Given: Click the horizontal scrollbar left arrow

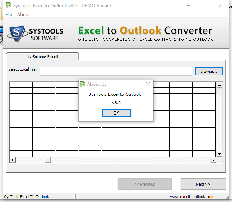Looking at the screenshot, I should point(13,160).
